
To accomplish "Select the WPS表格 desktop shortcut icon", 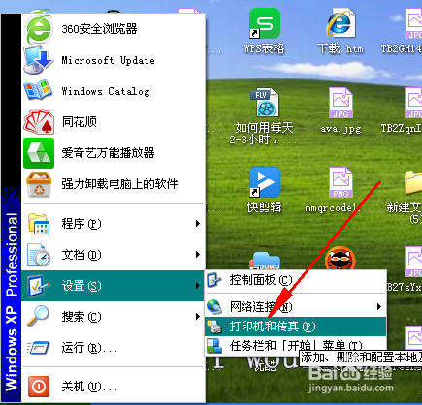I will [x=265, y=23].
